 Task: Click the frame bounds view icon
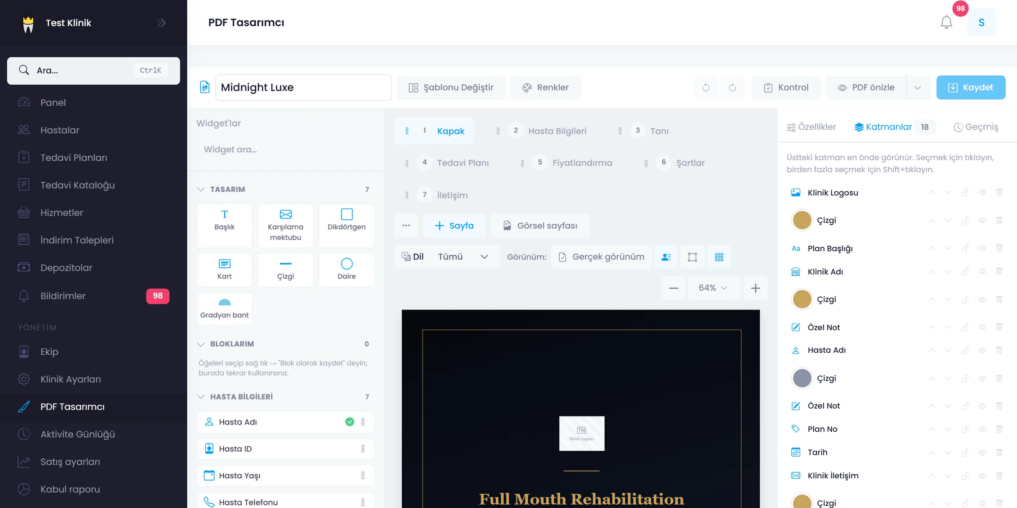692,257
